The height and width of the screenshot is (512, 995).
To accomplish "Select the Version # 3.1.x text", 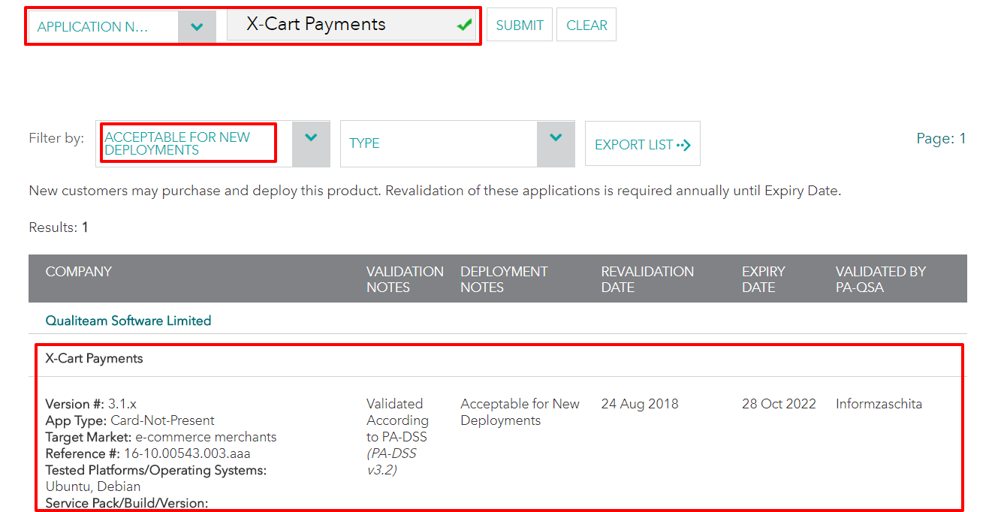I will pyautogui.click(x=91, y=404).
